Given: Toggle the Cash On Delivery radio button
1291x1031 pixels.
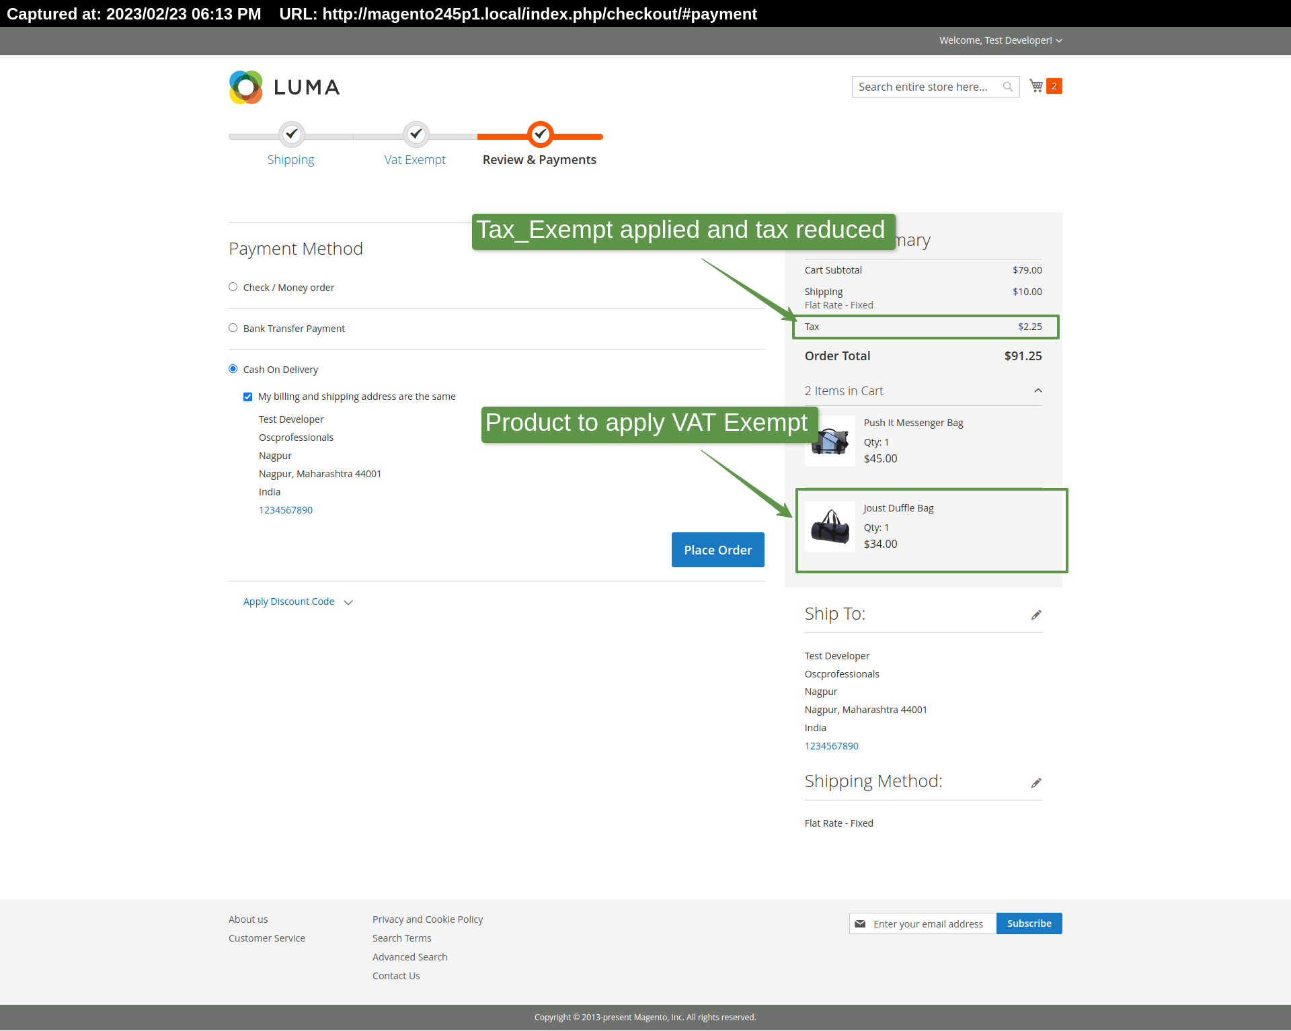Looking at the screenshot, I should click(x=233, y=368).
